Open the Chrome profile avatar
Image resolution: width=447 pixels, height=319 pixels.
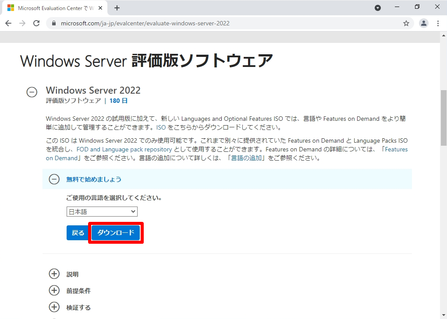pyautogui.click(x=424, y=23)
